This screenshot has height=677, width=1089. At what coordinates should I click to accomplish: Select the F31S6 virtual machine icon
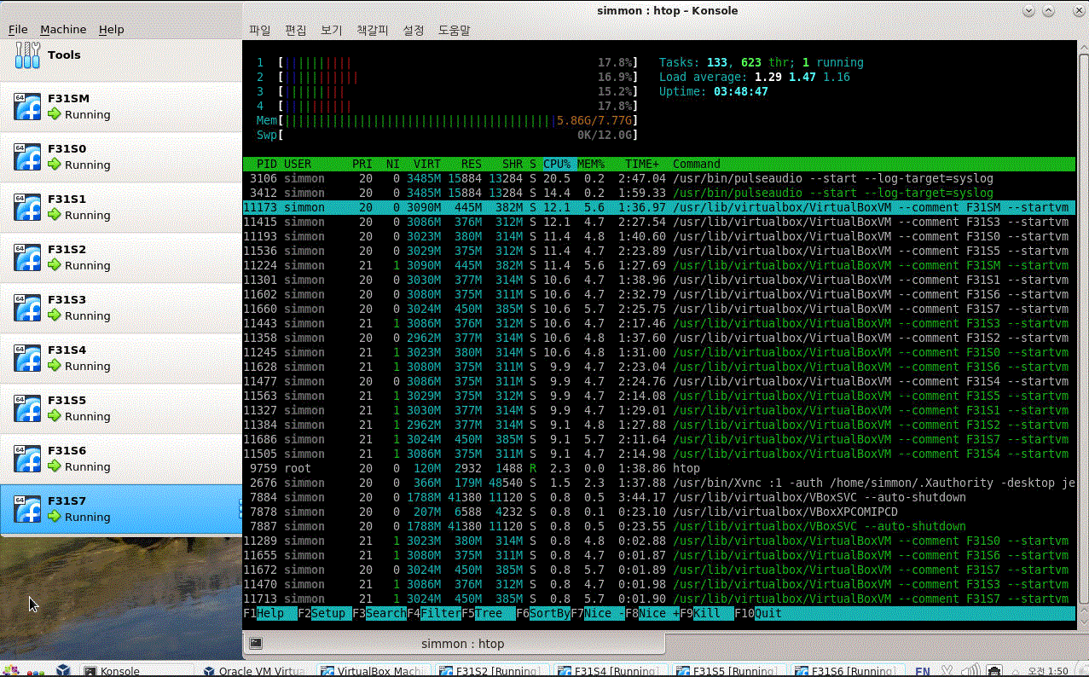27,459
